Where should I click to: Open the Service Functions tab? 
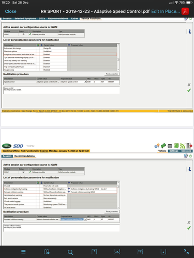click(x=91, y=19)
